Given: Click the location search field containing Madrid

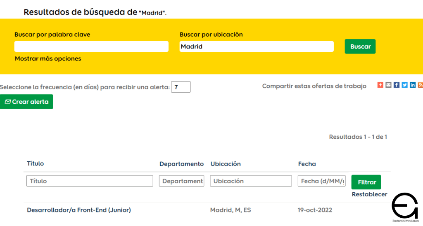Looking at the screenshot, I should [x=256, y=47].
